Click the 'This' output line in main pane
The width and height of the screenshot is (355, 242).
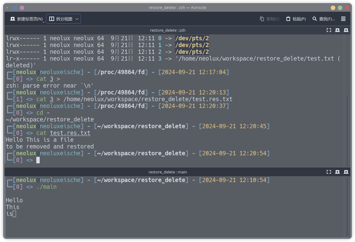pyautogui.click(x=13, y=207)
